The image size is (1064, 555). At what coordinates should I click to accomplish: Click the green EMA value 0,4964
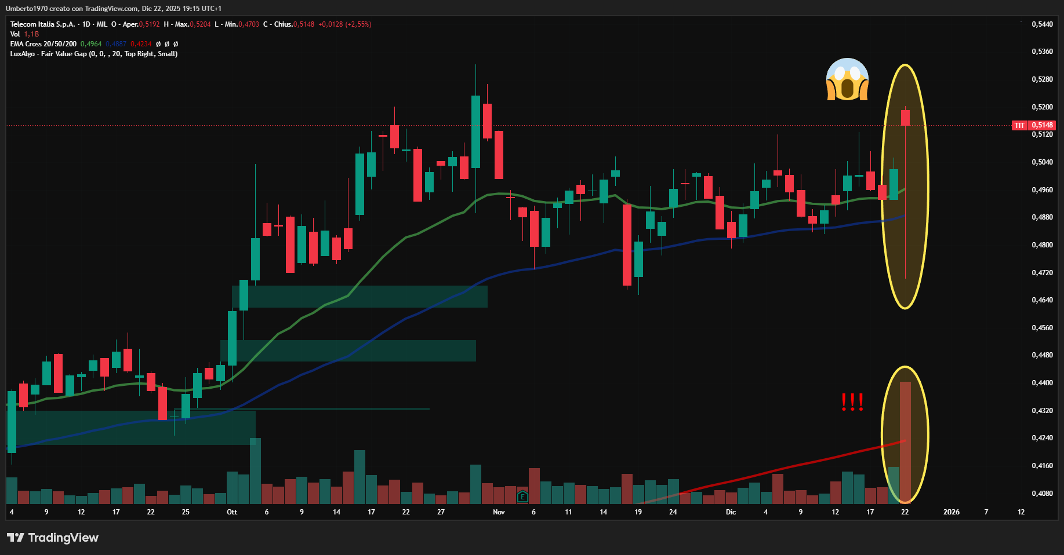(x=91, y=44)
